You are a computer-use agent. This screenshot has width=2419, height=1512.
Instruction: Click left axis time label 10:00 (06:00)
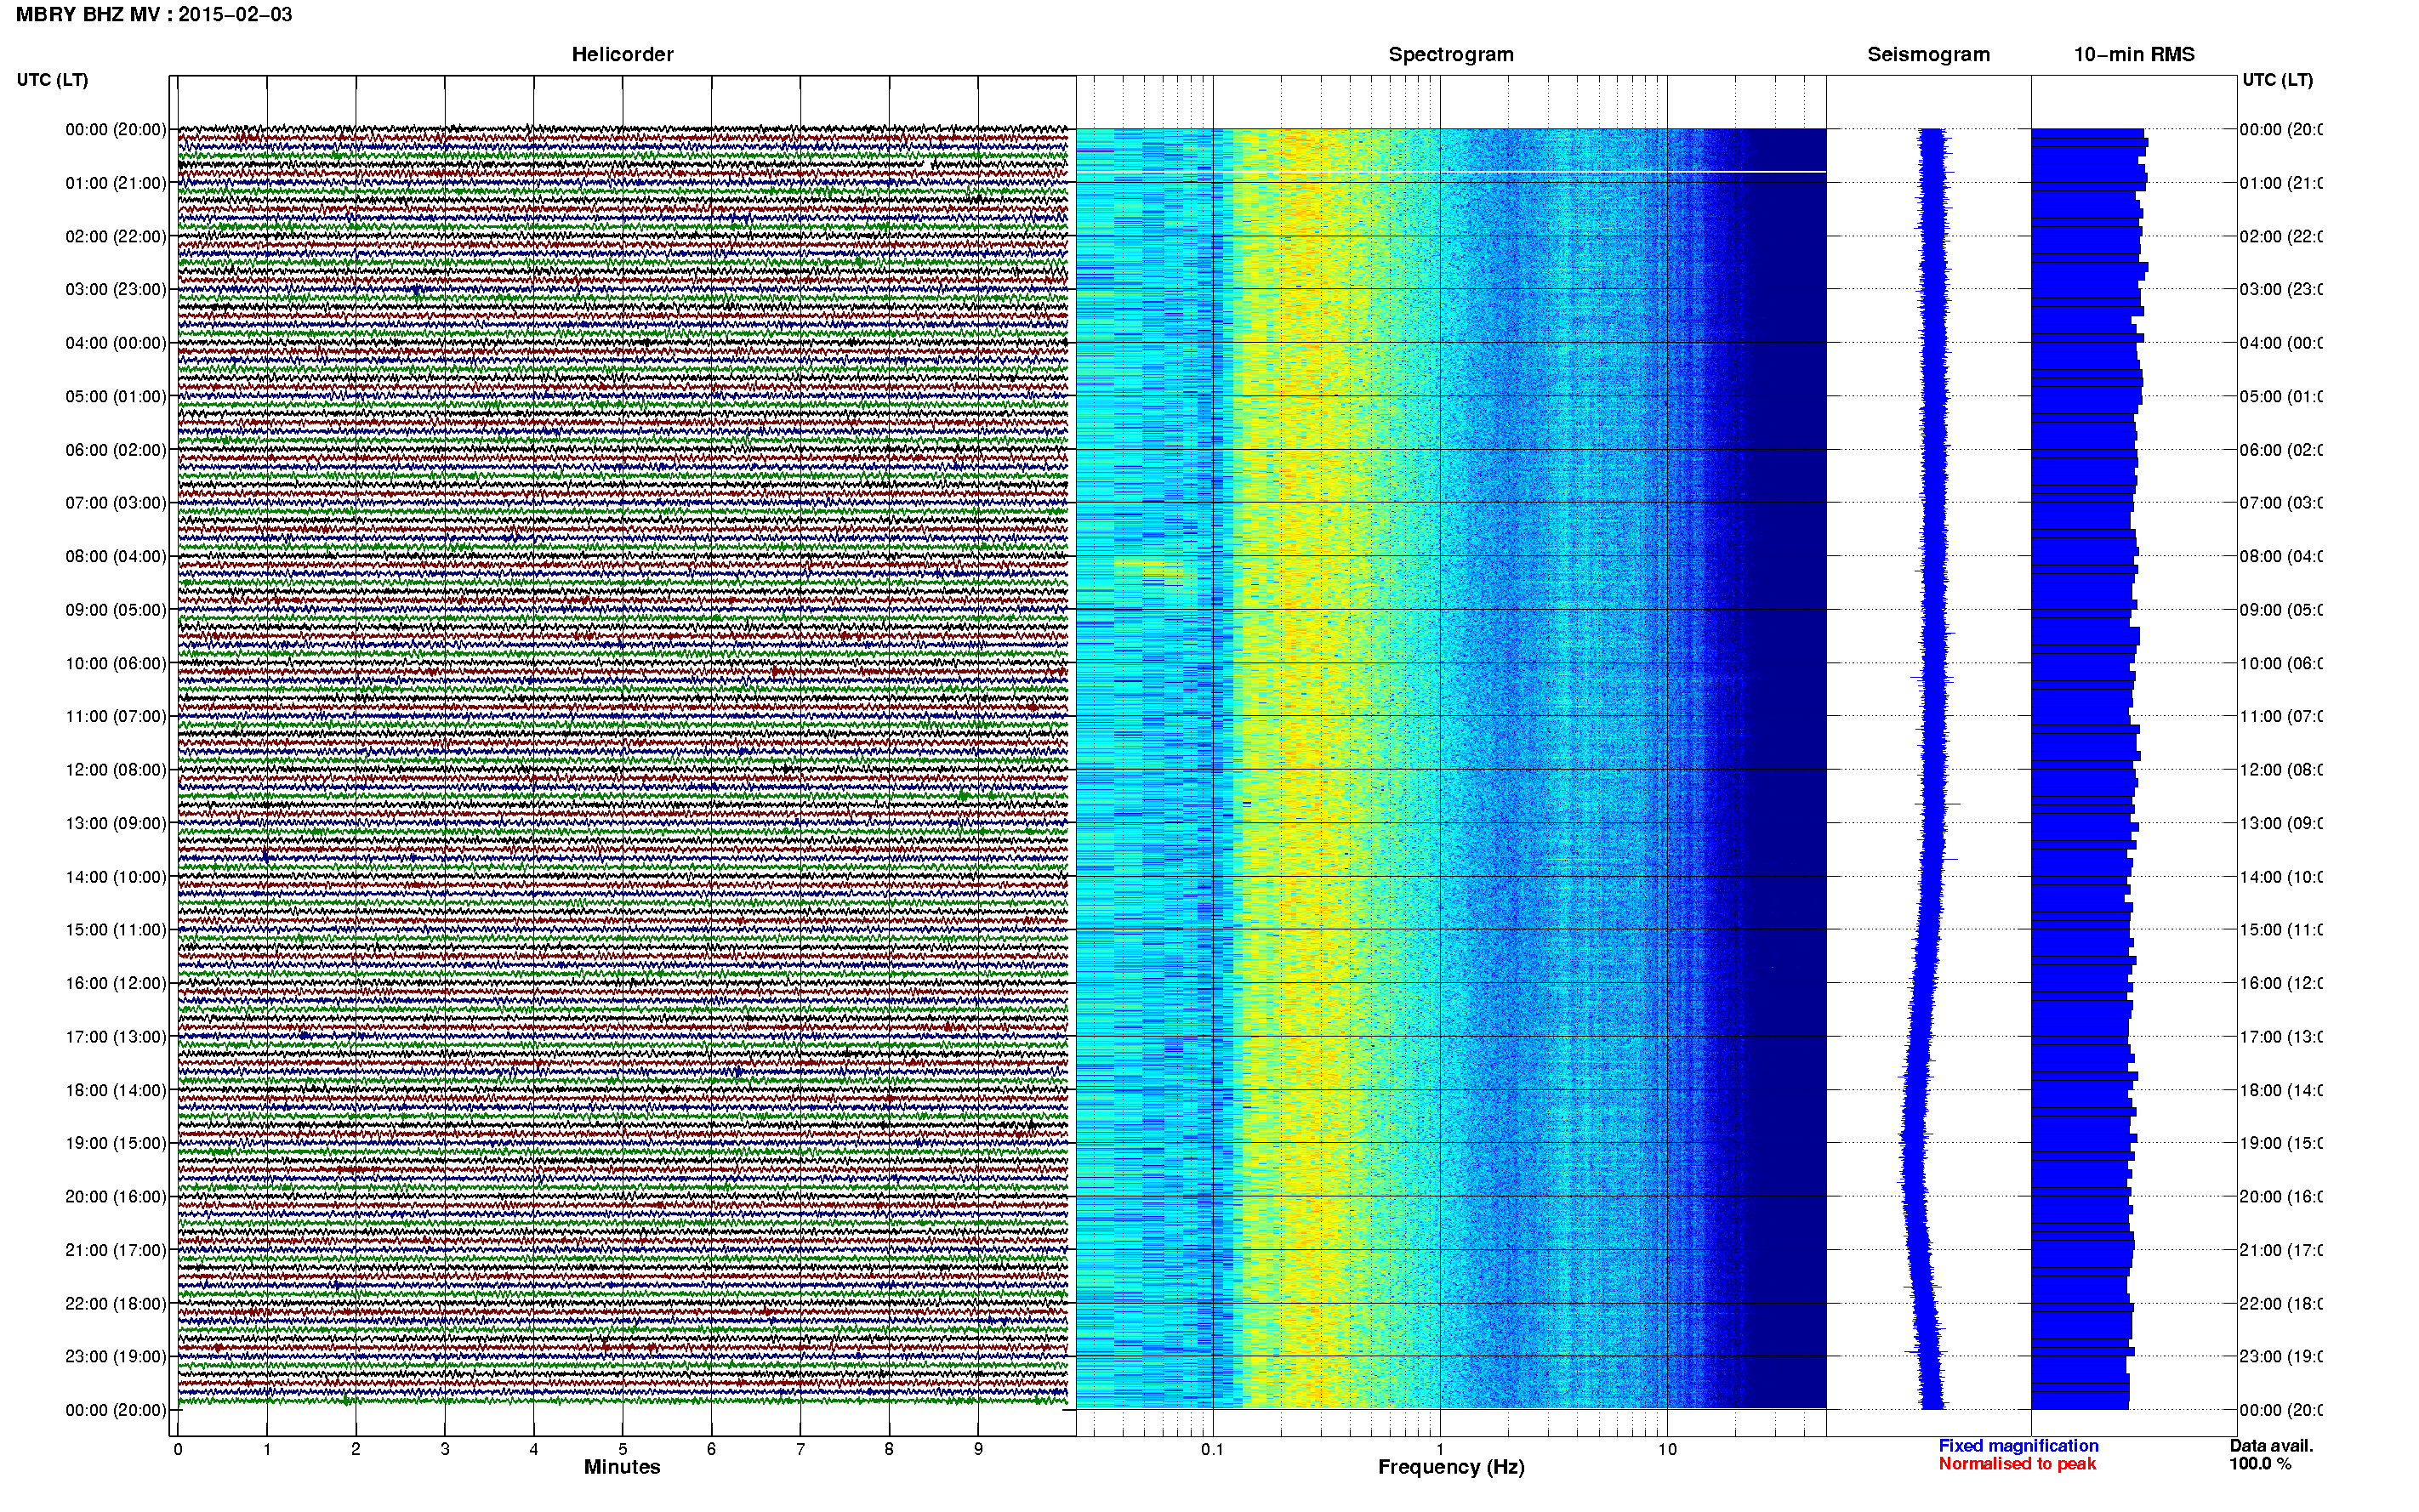point(116,663)
